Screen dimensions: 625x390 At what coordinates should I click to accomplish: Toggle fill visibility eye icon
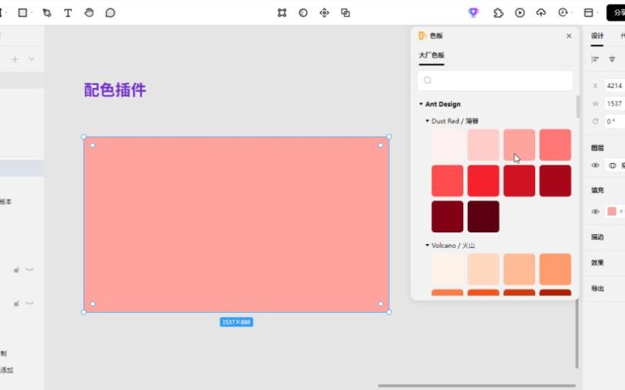tap(595, 211)
